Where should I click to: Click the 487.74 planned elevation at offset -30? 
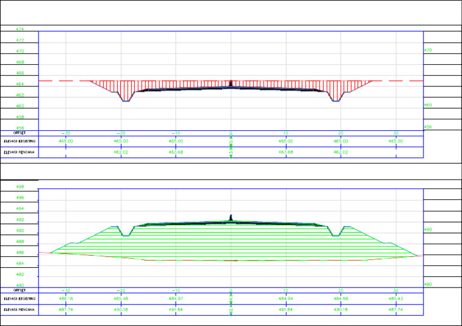pyautogui.click(x=66, y=310)
